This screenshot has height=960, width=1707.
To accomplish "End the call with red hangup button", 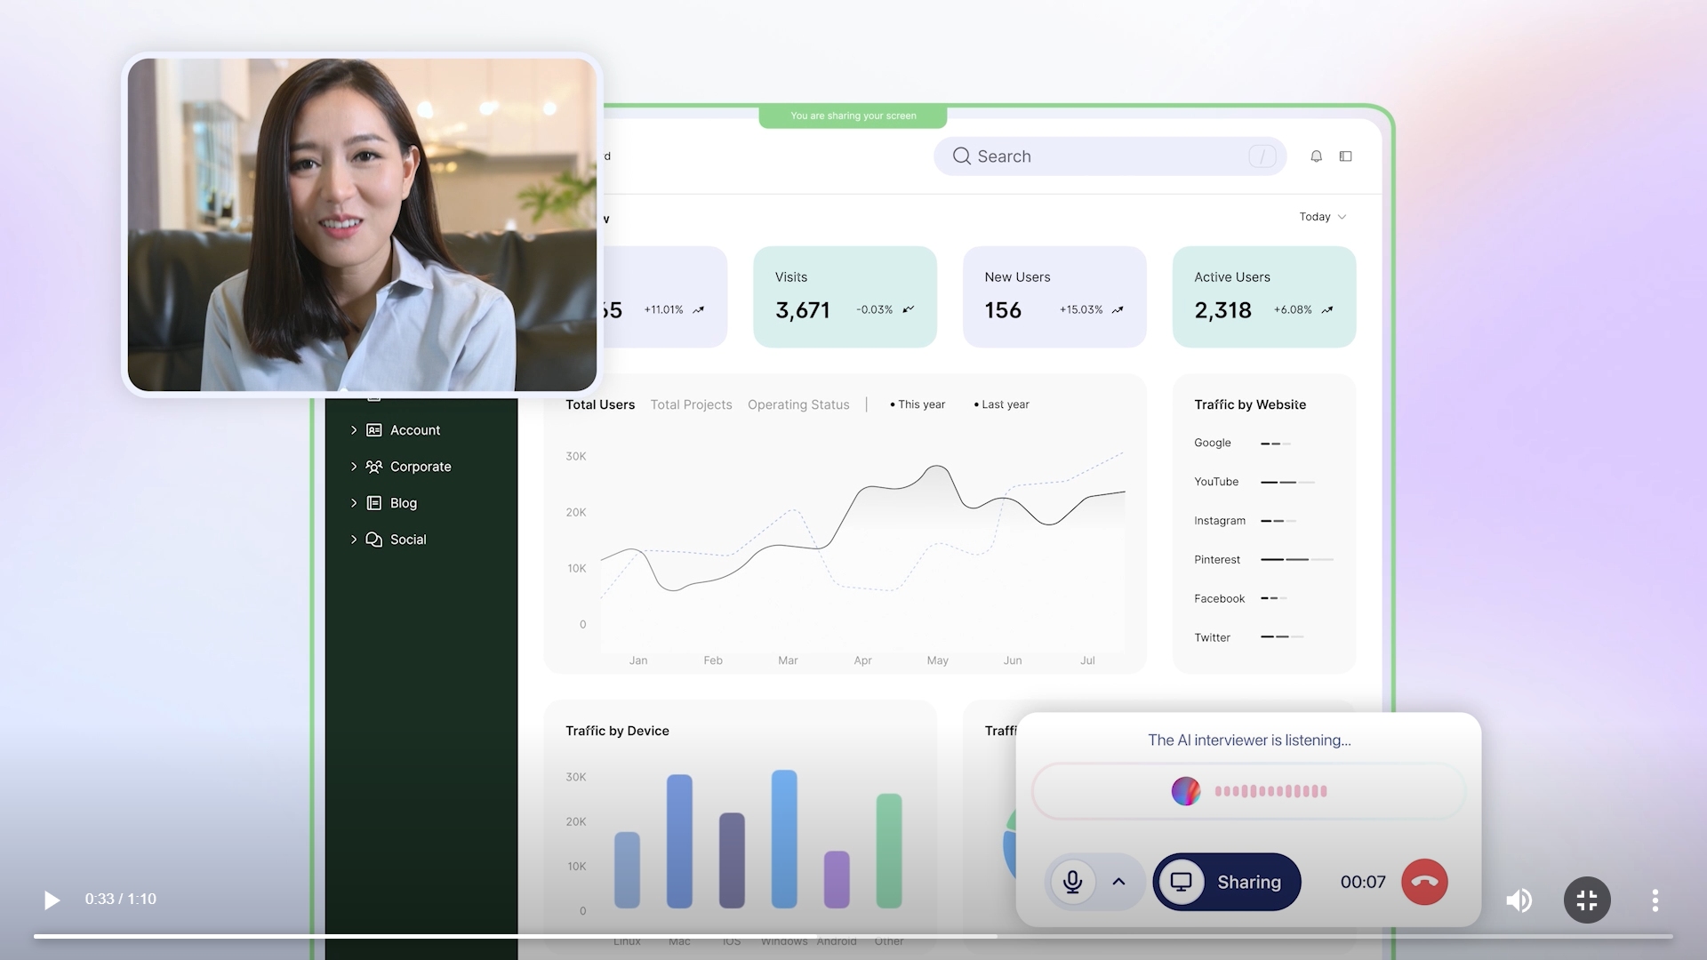I will (1424, 882).
